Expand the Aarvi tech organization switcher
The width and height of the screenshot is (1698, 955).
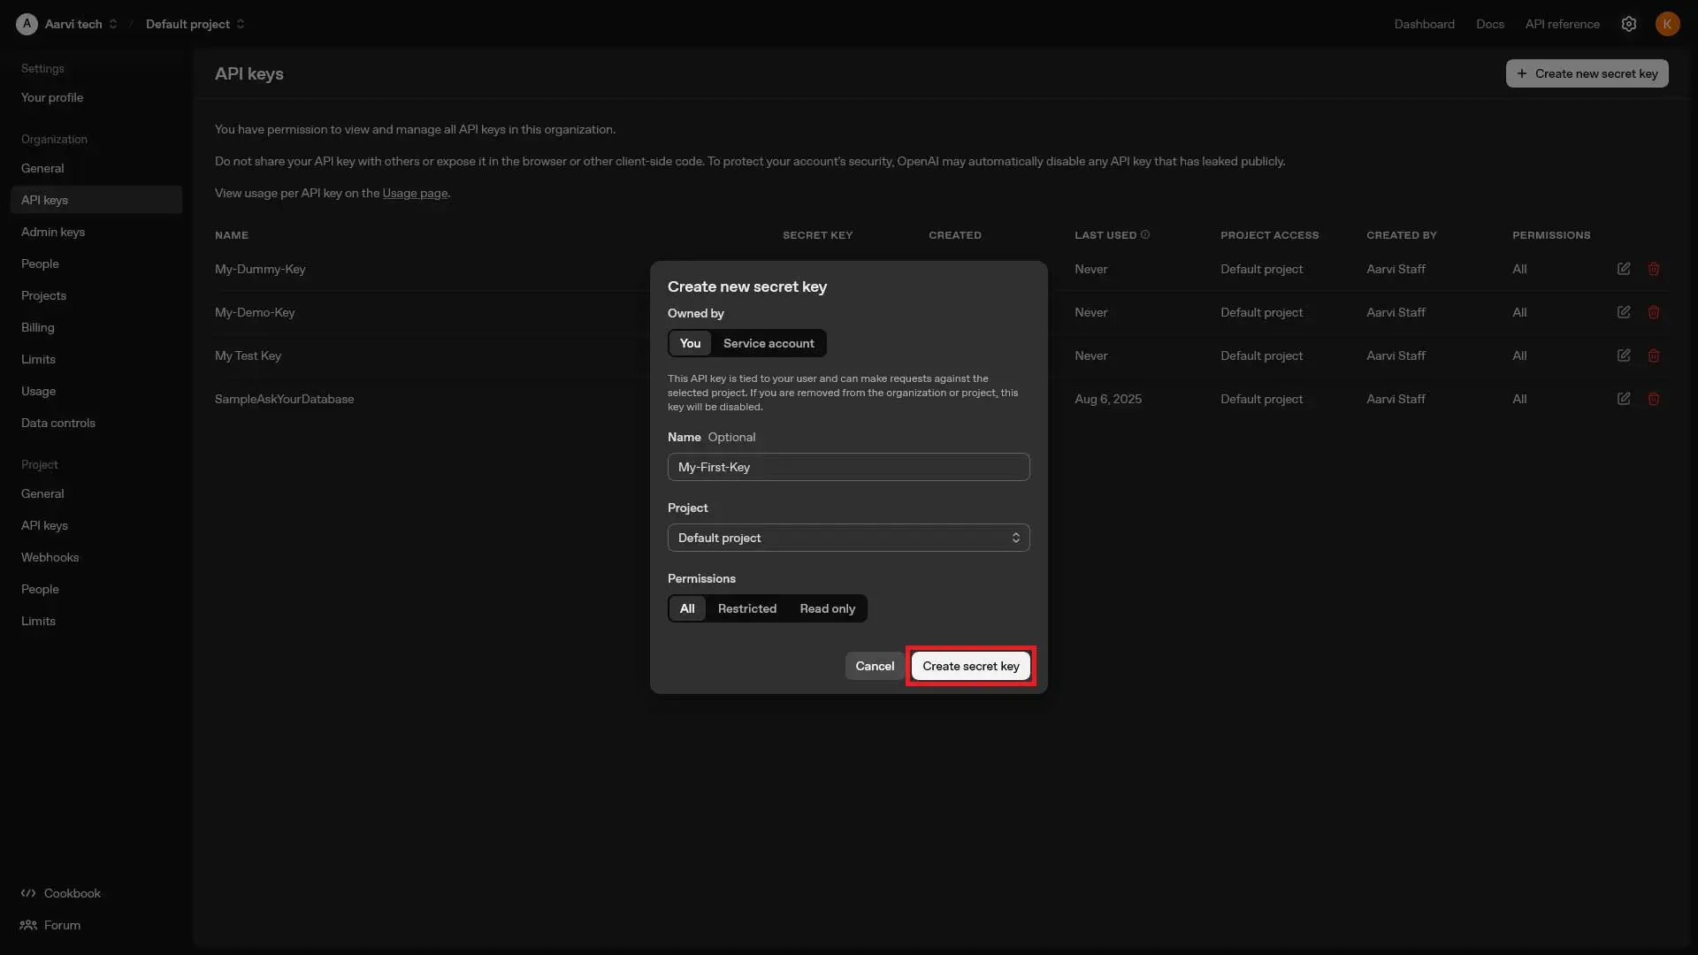113,24
